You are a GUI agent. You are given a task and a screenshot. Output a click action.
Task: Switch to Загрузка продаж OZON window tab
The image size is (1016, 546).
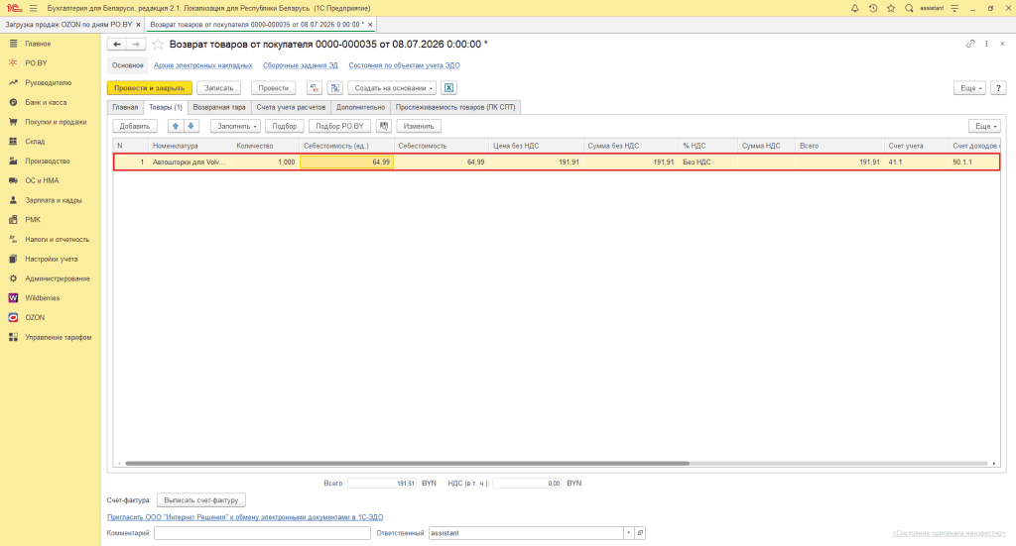(x=68, y=25)
